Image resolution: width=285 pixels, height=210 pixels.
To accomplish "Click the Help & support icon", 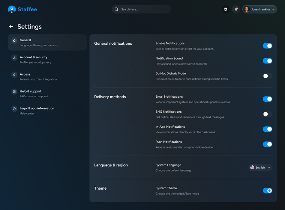I will (x=14, y=92).
